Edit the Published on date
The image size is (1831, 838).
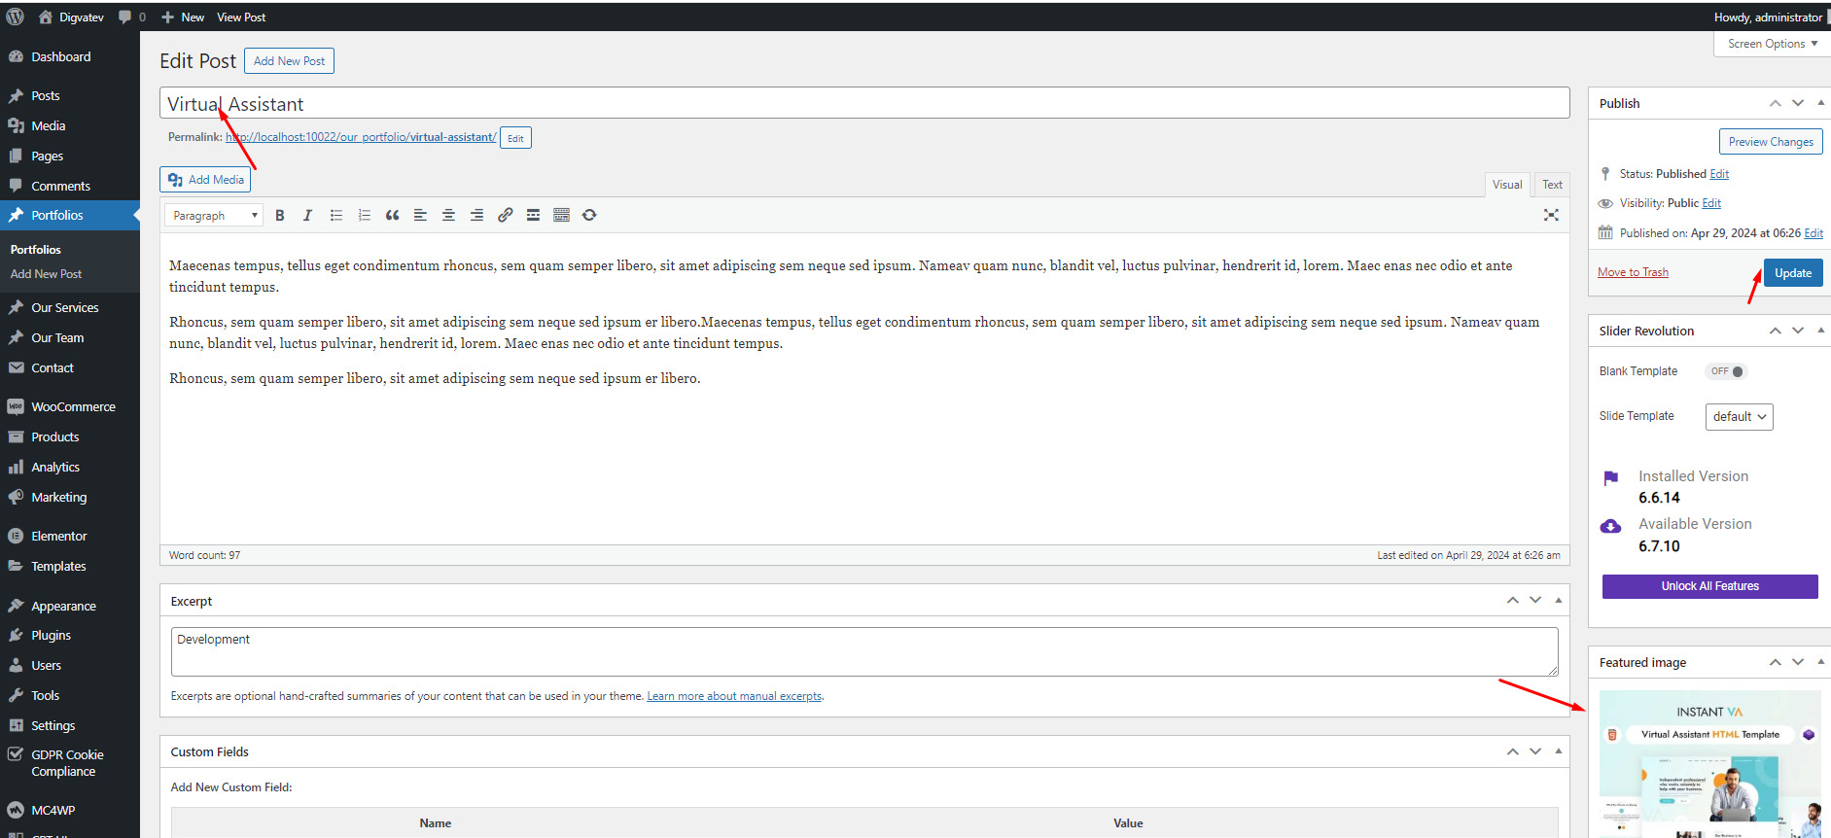pyautogui.click(x=1813, y=233)
